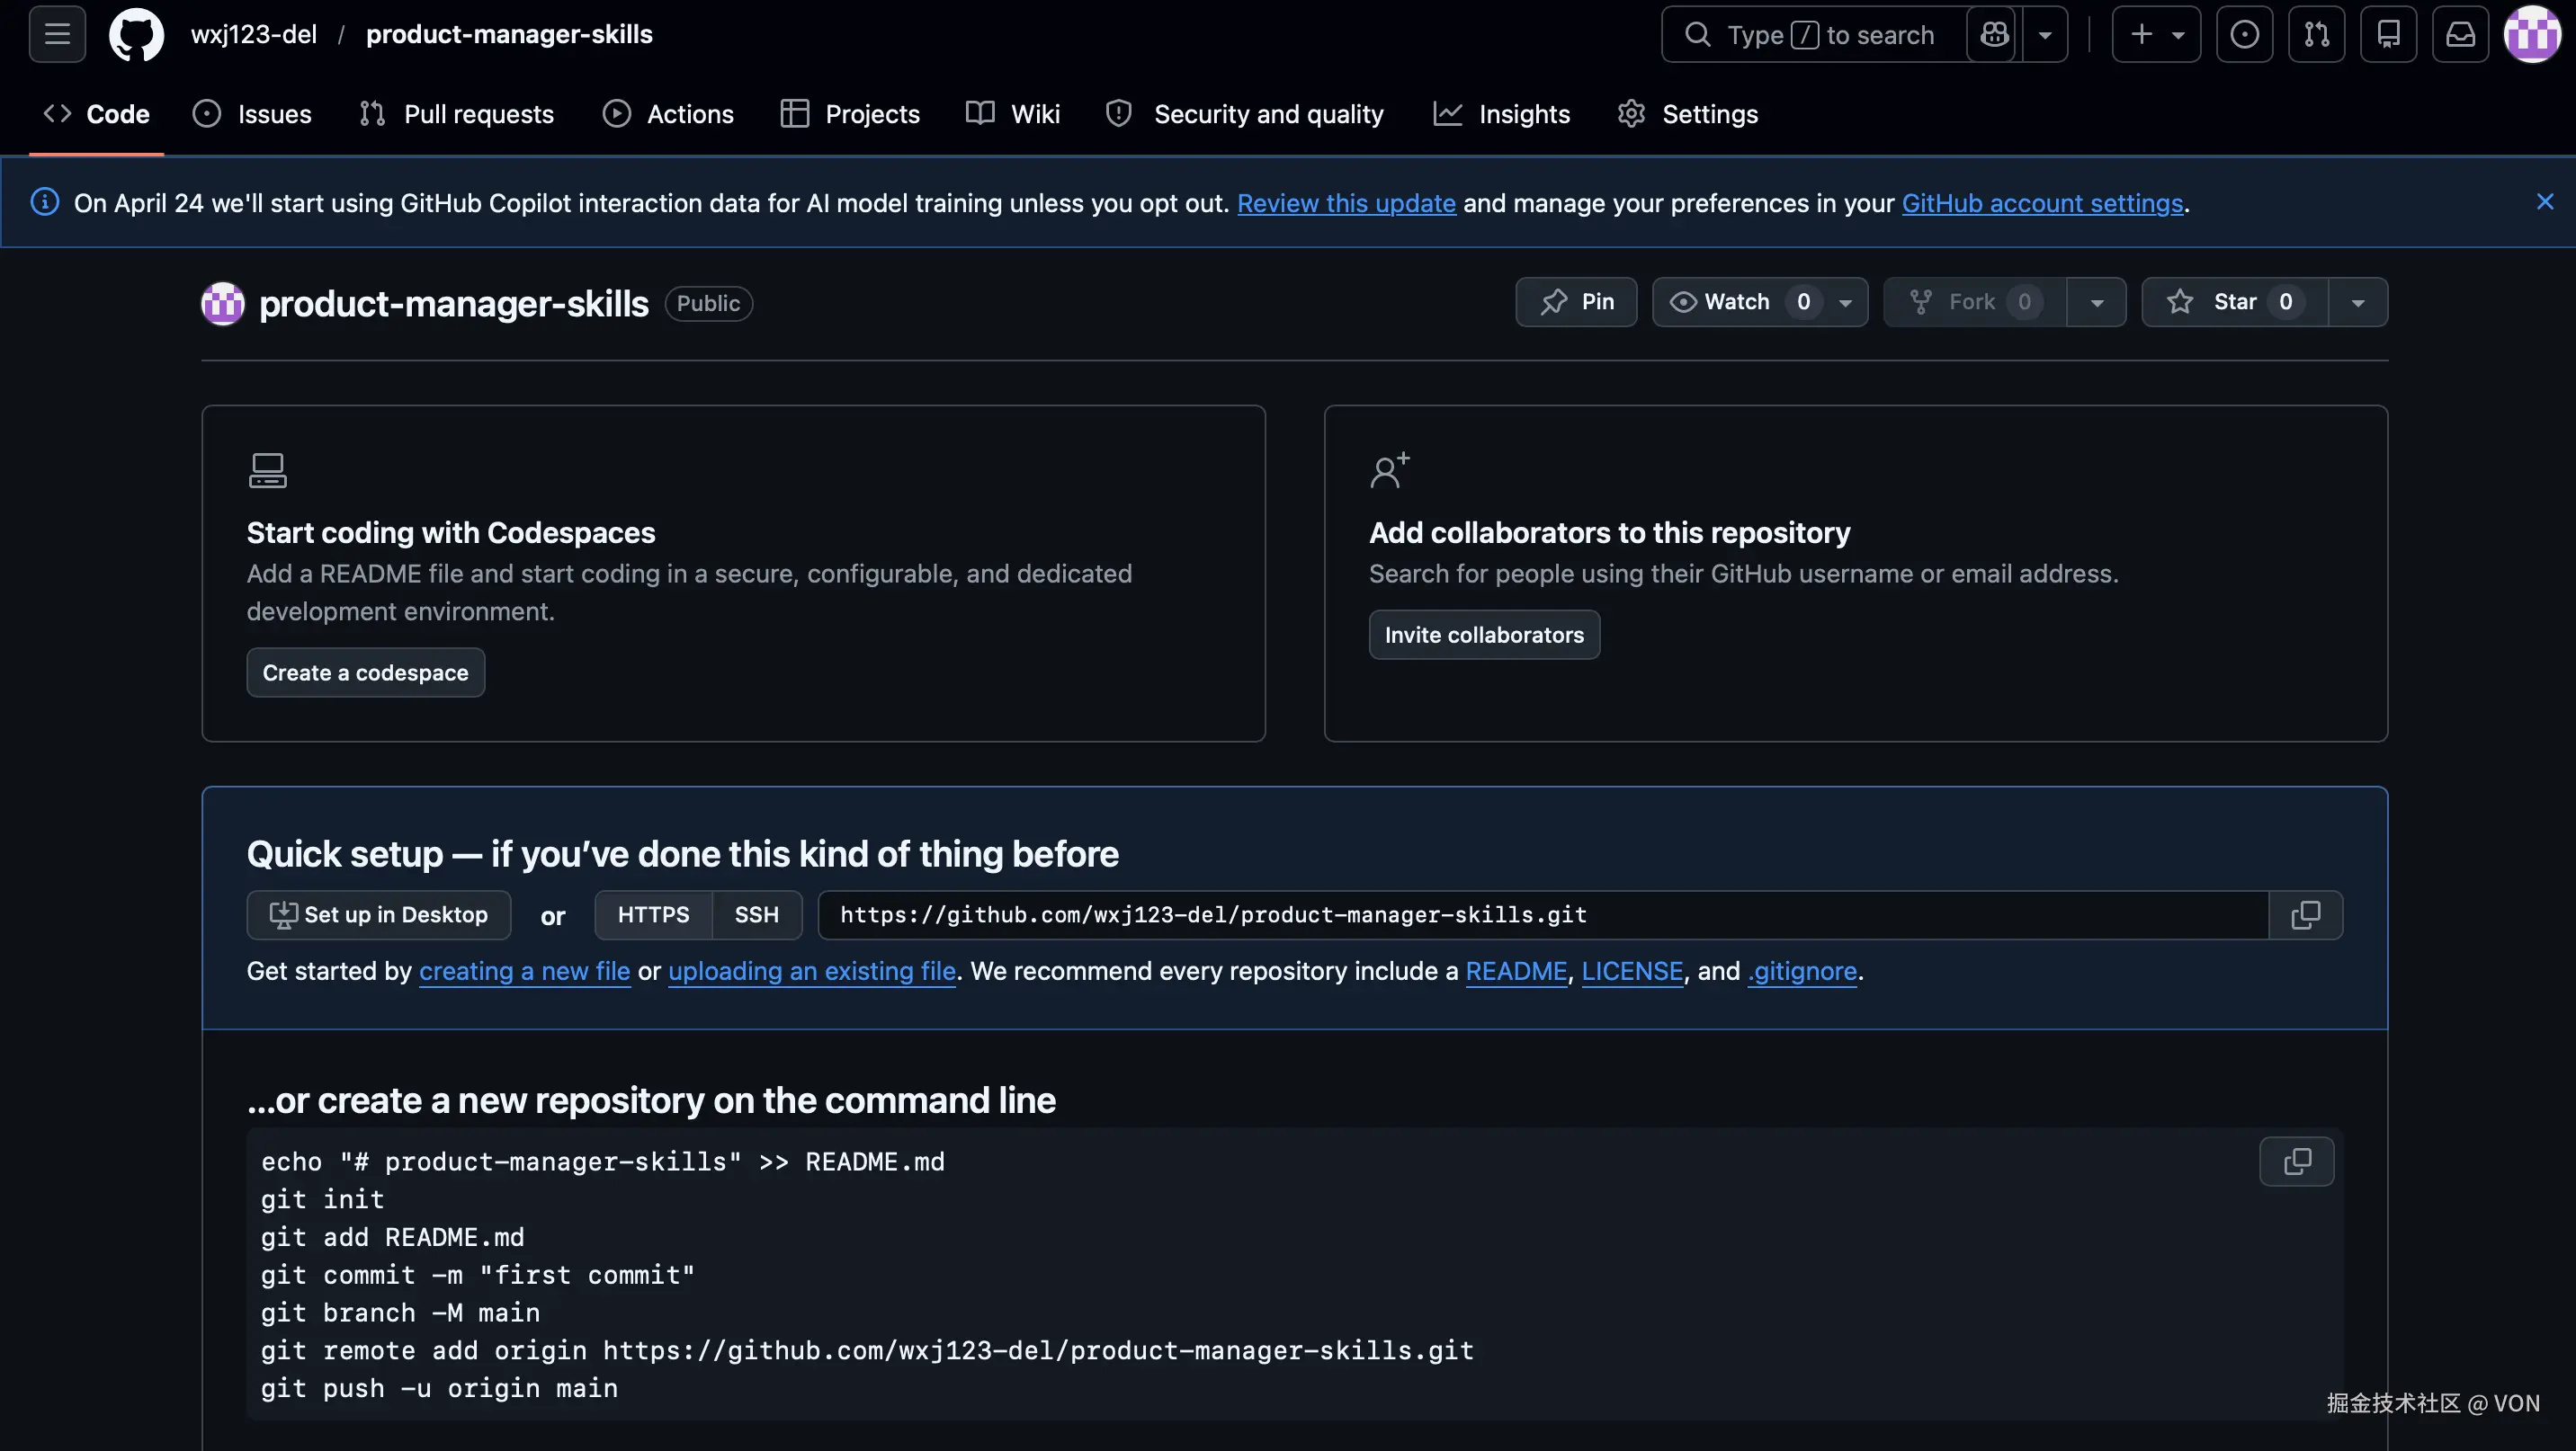Screen dimensions: 2576x1451
Task: Open the hamburger navigation menu
Action: coord(57,34)
